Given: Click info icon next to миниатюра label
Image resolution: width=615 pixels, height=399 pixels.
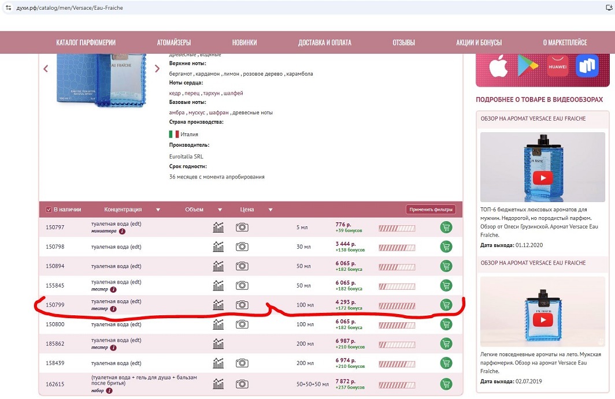Looking at the screenshot, I should click(122, 231).
